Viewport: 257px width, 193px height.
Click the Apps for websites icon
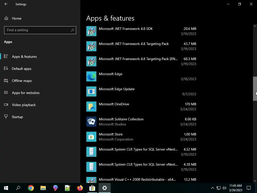6,92
